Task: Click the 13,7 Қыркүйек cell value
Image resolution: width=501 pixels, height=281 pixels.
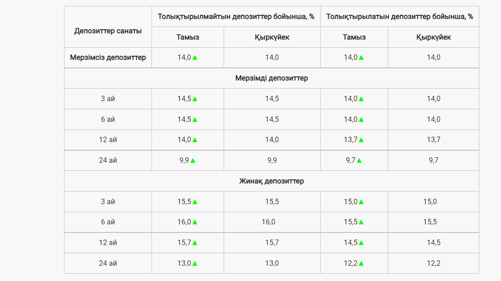Action: coord(433,139)
